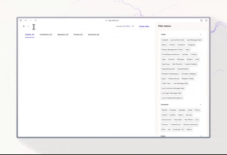Go forward with browser forward arrow
The image size is (227, 155).
tap(31, 20)
